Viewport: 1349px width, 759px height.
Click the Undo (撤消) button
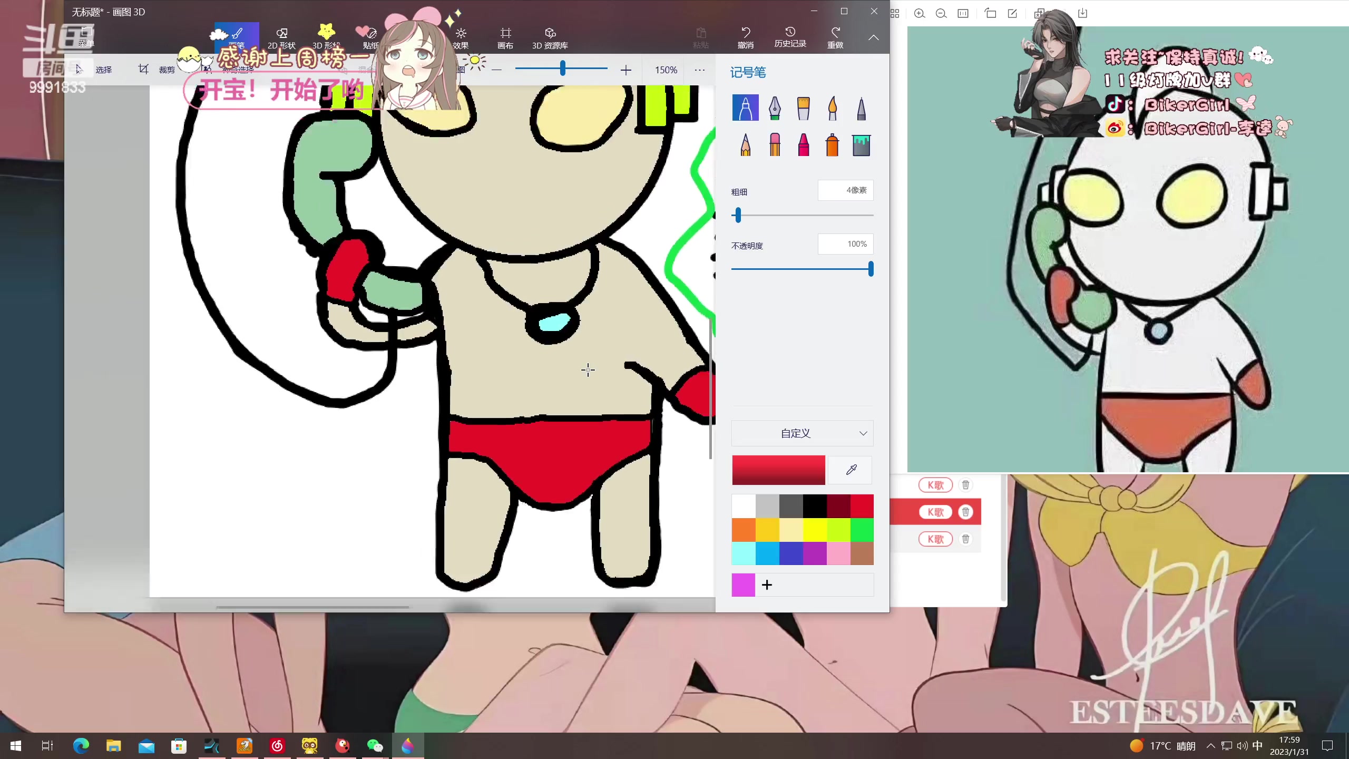(745, 37)
